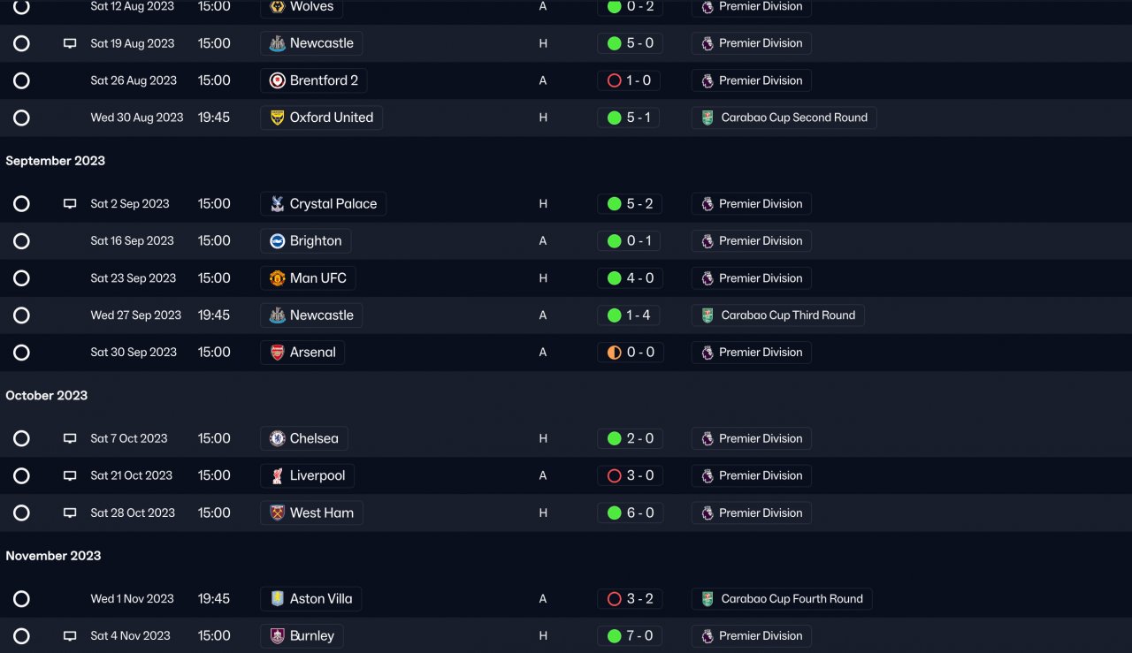Open Premier Division link on the Chelsea row

click(x=760, y=439)
